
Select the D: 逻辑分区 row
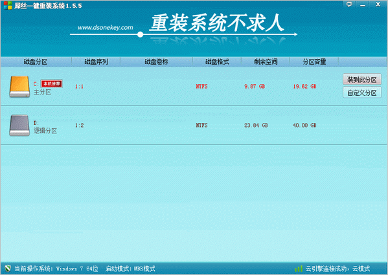[194, 126]
